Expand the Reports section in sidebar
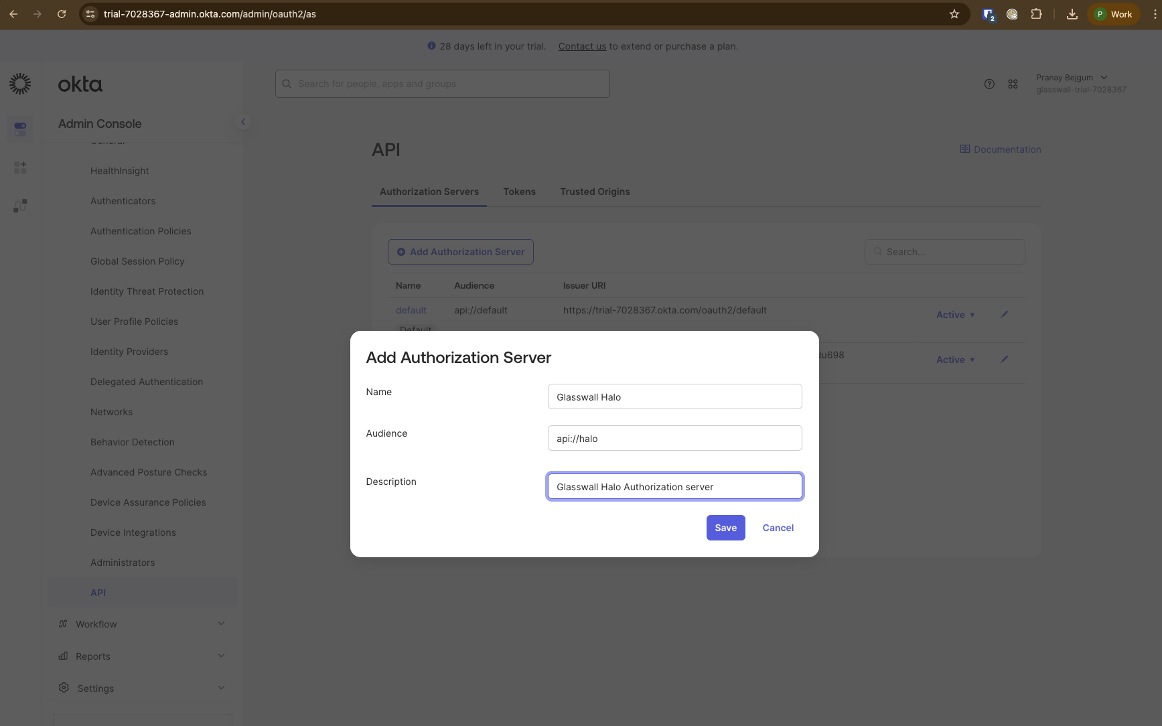The height and width of the screenshot is (726, 1162). (x=221, y=655)
